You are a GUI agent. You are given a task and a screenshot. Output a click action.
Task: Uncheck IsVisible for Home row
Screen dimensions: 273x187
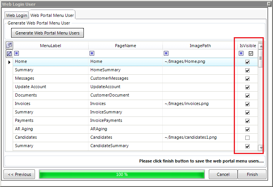(x=247, y=62)
